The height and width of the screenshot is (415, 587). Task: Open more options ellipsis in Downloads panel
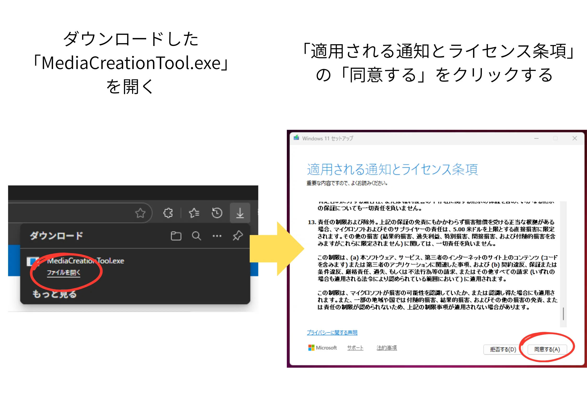coord(217,236)
